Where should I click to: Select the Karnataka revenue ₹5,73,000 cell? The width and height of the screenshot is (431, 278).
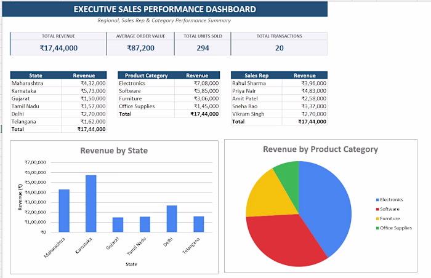(x=84, y=91)
